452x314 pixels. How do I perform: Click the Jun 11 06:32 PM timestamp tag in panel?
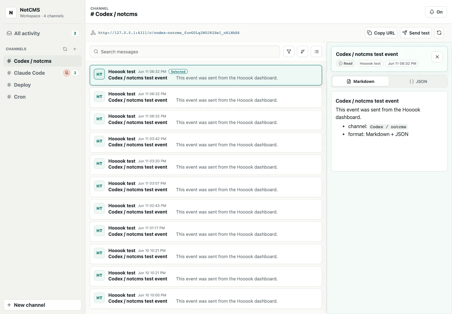coord(402,63)
